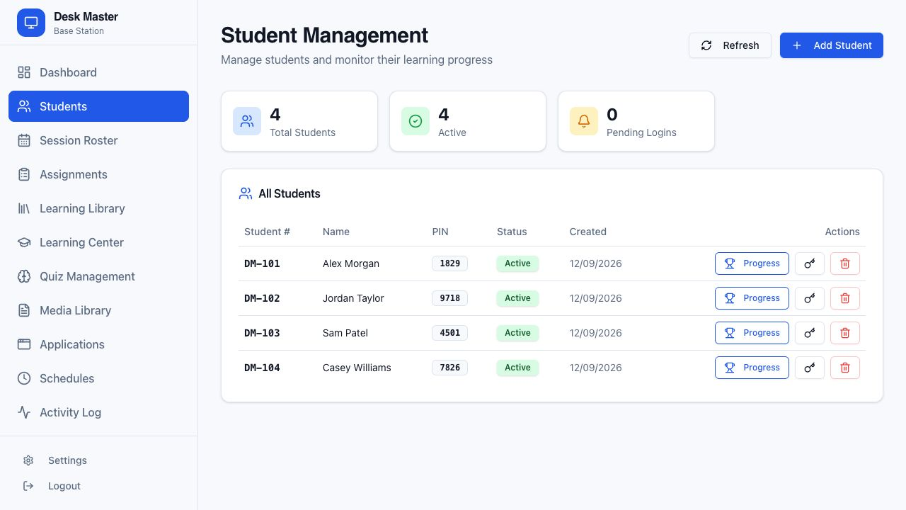Image resolution: width=906 pixels, height=510 pixels.
Task: Click the Status column header
Action: tap(512, 232)
